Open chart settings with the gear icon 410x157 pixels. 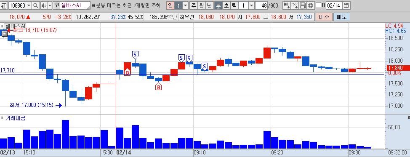(311, 5)
